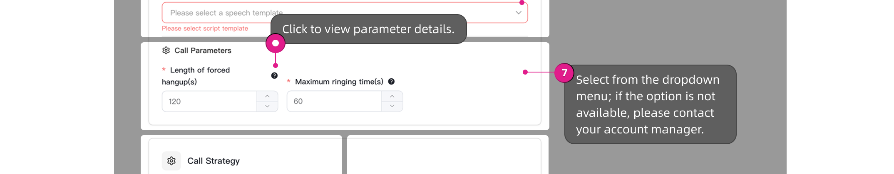Click the Call Parameters heading text
The height and width of the screenshot is (174, 894).
tap(203, 51)
